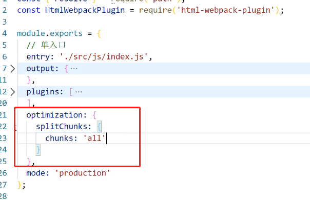Click the const keyword on line 2

tap(29, 10)
